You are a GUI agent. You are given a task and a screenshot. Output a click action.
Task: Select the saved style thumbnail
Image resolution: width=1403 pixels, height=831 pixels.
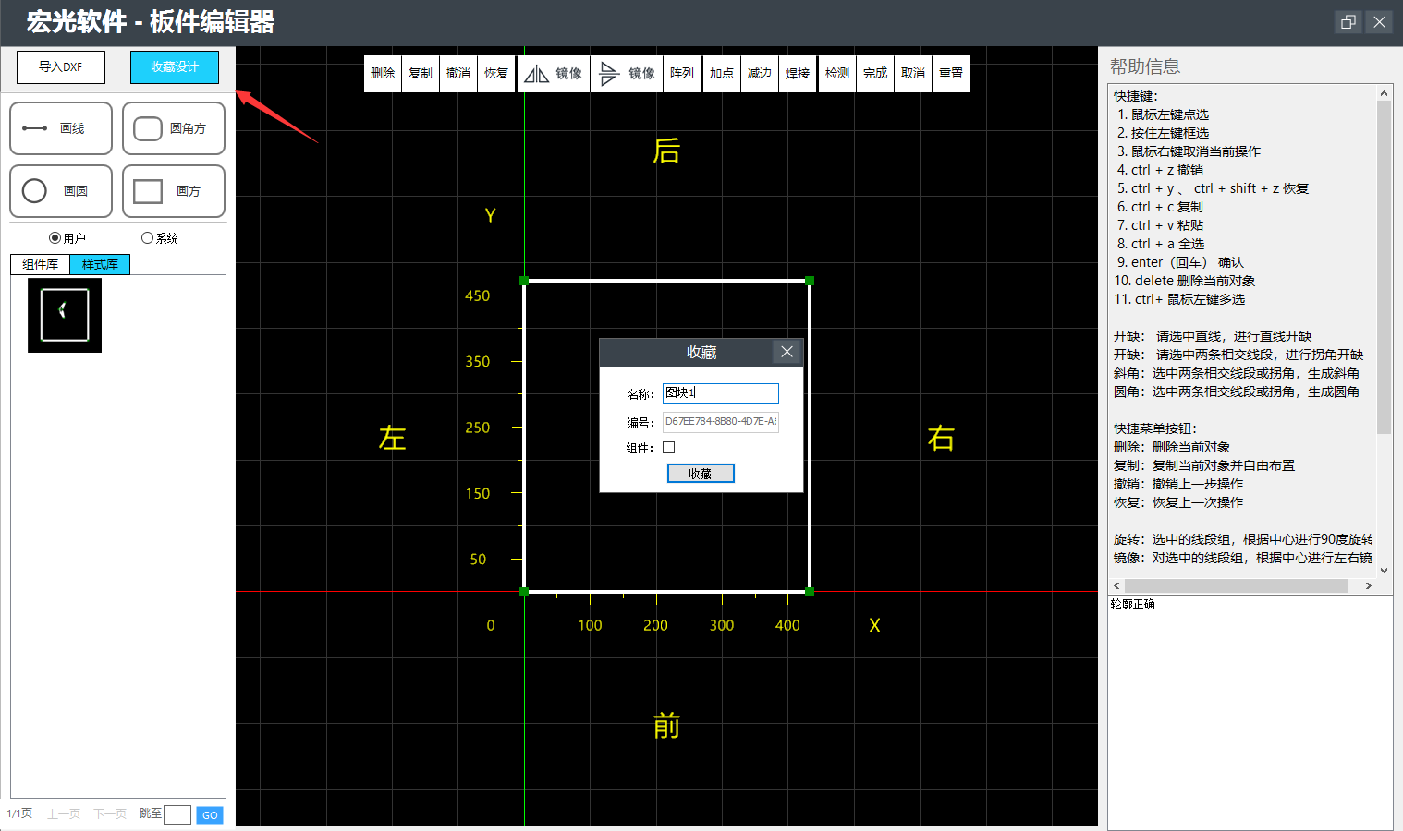click(65, 315)
